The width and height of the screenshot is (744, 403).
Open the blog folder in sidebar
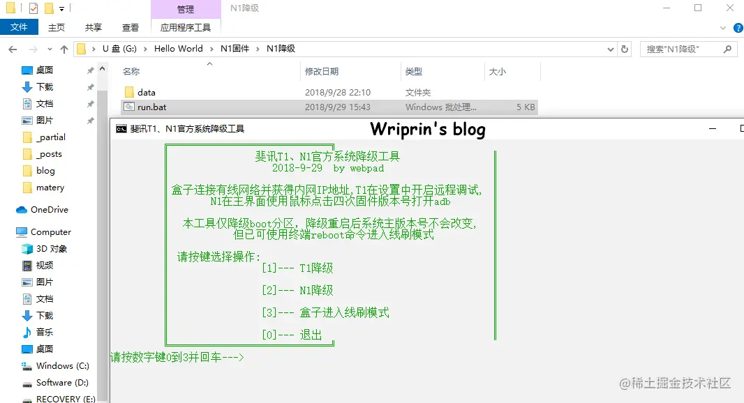45,171
